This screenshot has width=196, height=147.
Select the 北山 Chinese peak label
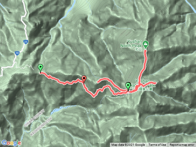tap(138, 49)
